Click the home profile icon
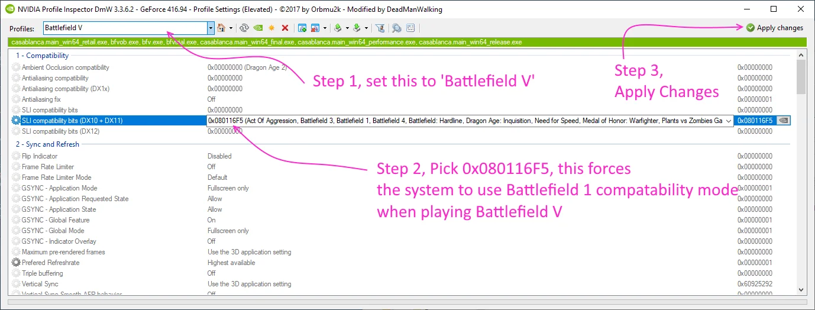The height and width of the screenshot is (310, 815). (221, 28)
